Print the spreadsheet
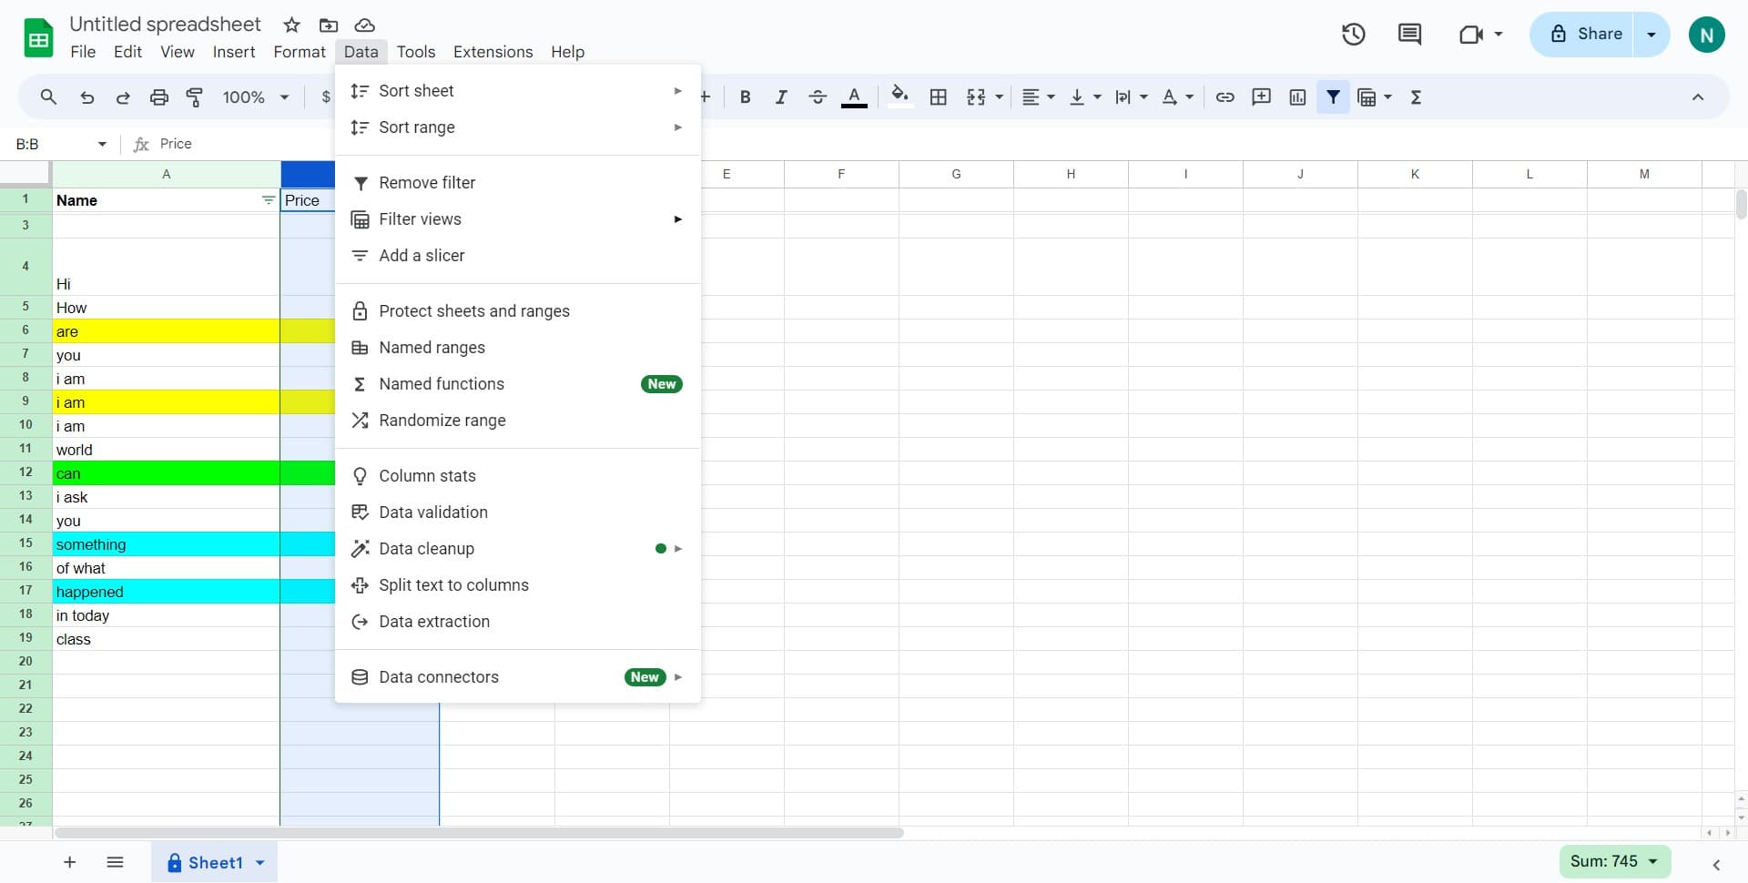 [x=159, y=96]
